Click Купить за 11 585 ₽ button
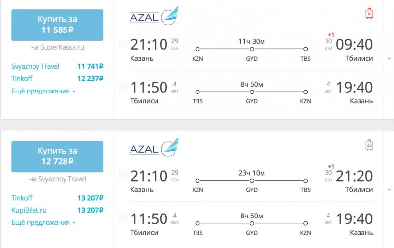 57,25
